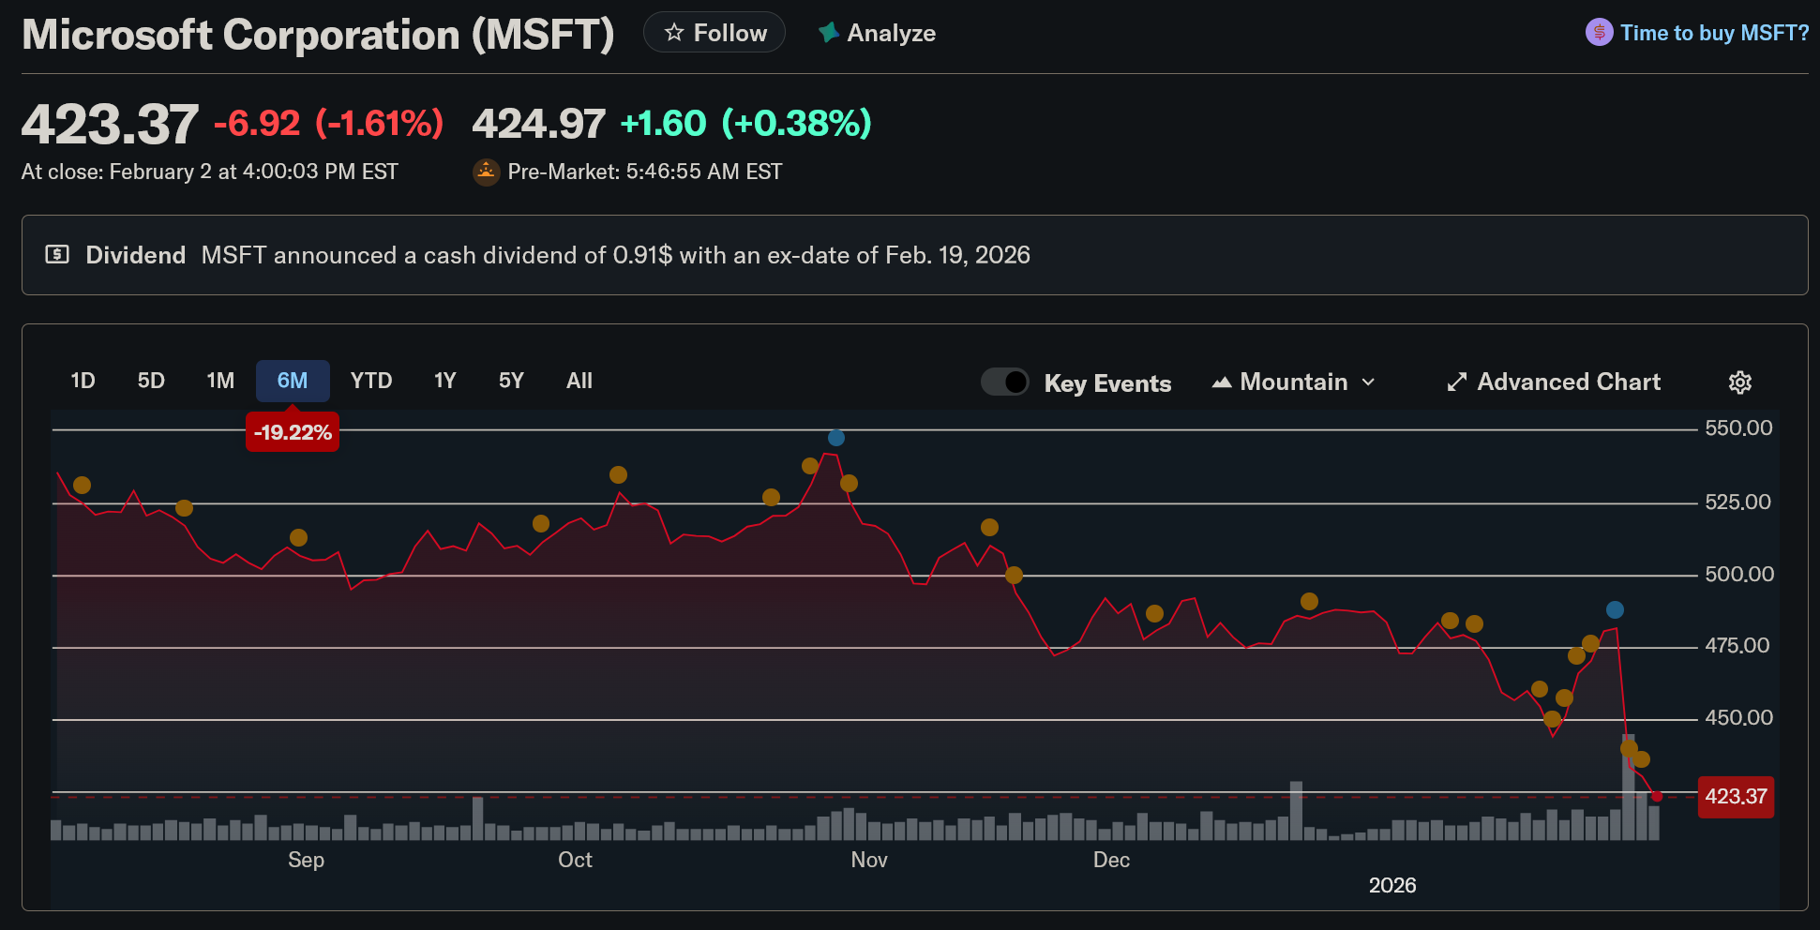Screen dimensions: 1820x930
Task: Click the blue event marker in late January
Action: coord(1615,610)
